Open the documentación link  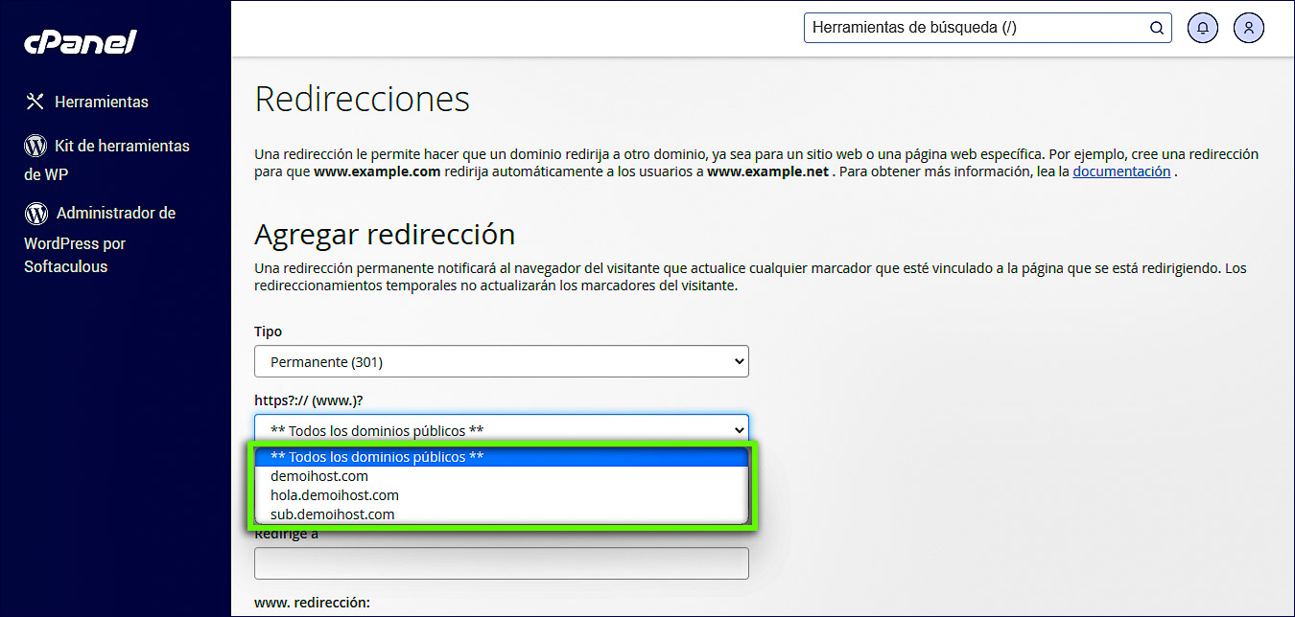tap(1121, 171)
